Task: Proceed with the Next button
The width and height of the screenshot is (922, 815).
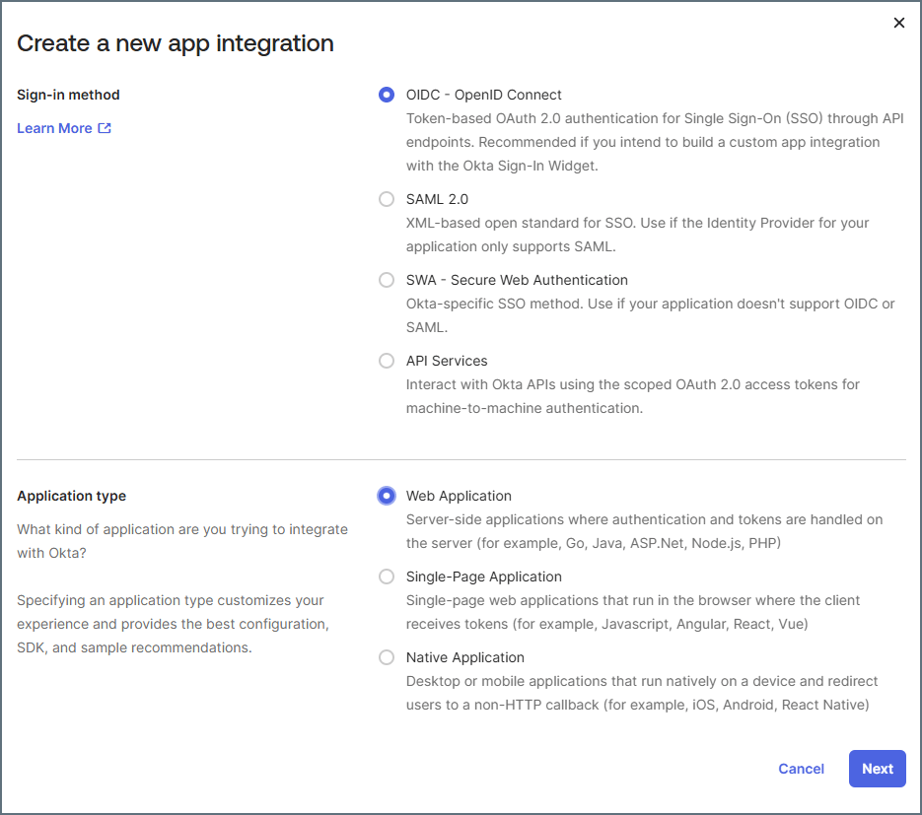Action: coord(877,769)
